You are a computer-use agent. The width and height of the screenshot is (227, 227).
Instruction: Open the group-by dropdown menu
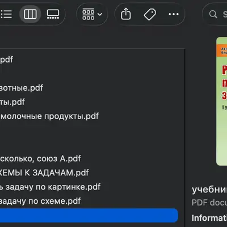(92, 14)
